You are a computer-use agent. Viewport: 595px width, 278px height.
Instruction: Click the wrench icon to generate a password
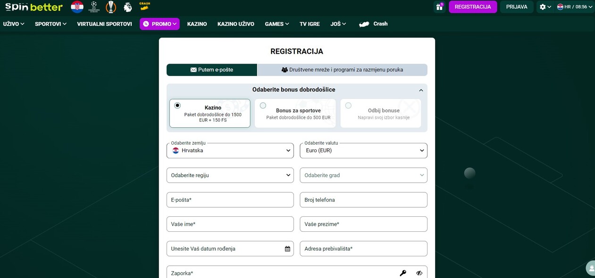(x=403, y=272)
